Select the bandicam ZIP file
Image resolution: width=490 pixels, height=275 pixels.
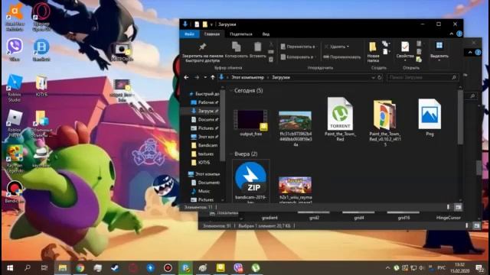click(x=250, y=182)
